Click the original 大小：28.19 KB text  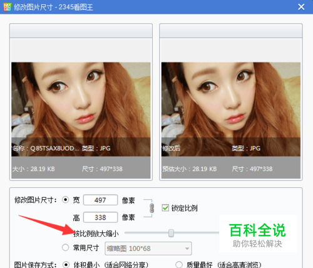tap(33, 168)
